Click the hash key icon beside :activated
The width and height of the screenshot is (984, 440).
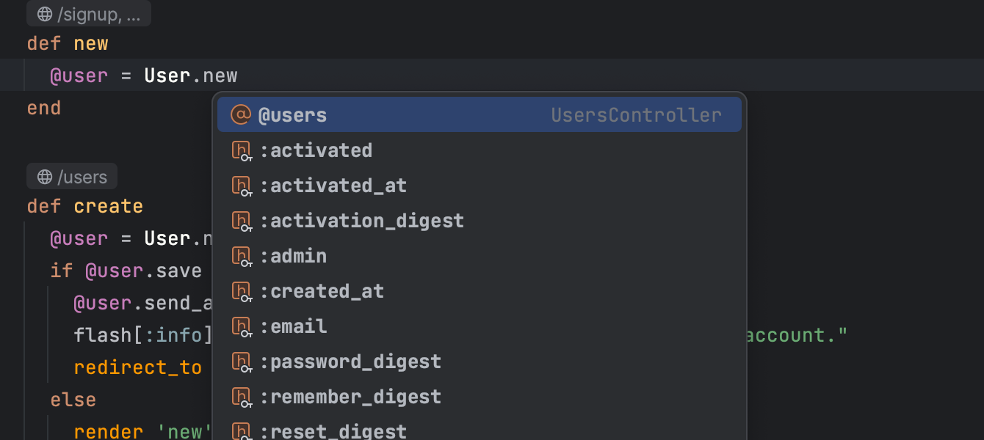tap(242, 151)
